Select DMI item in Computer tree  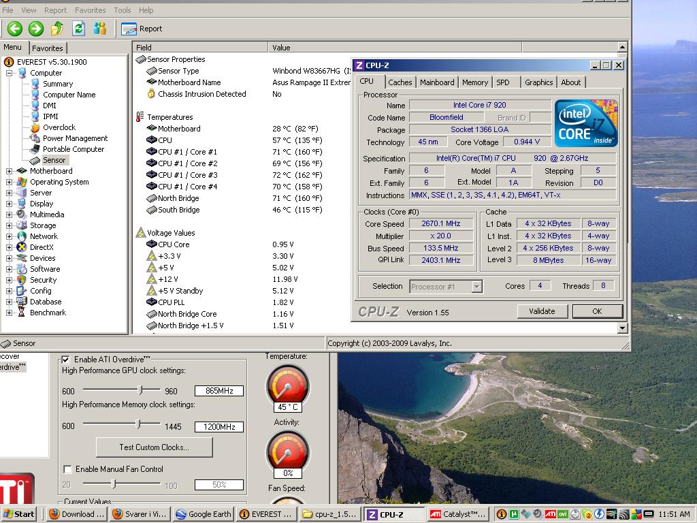[49, 106]
